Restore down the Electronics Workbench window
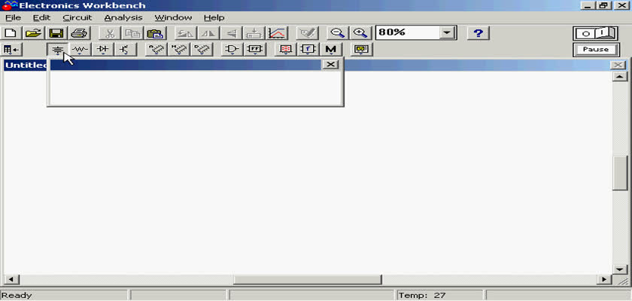632x301 pixels. click(603, 5)
